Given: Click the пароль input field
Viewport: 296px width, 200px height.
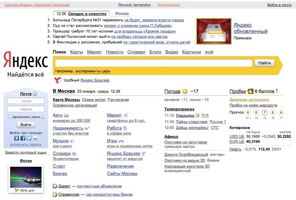Looking at the screenshot, I should point(26,109).
